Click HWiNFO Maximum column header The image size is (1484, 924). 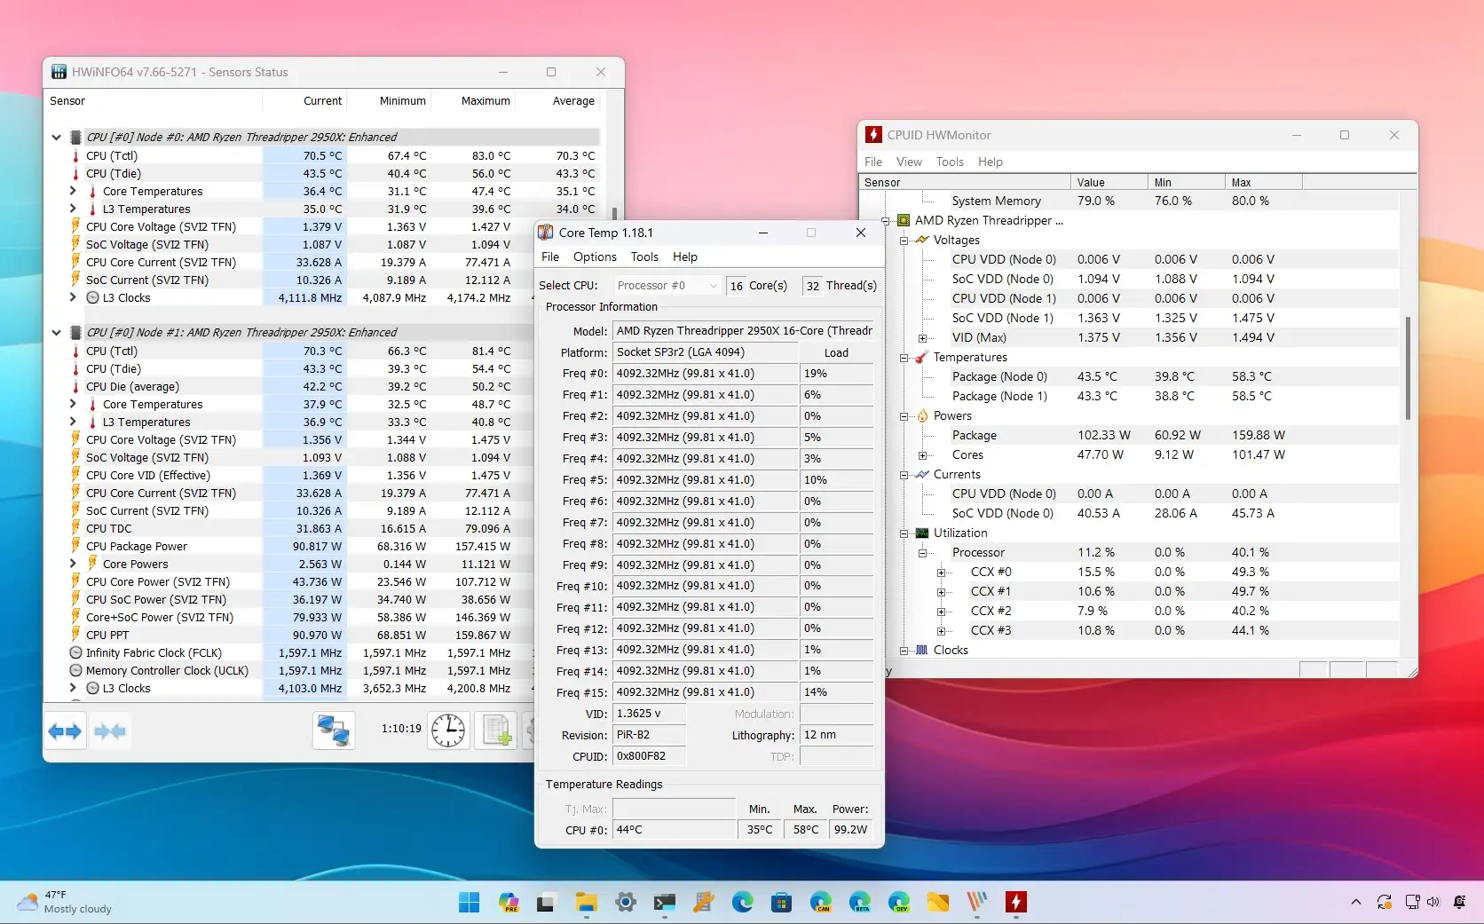pyautogui.click(x=472, y=101)
